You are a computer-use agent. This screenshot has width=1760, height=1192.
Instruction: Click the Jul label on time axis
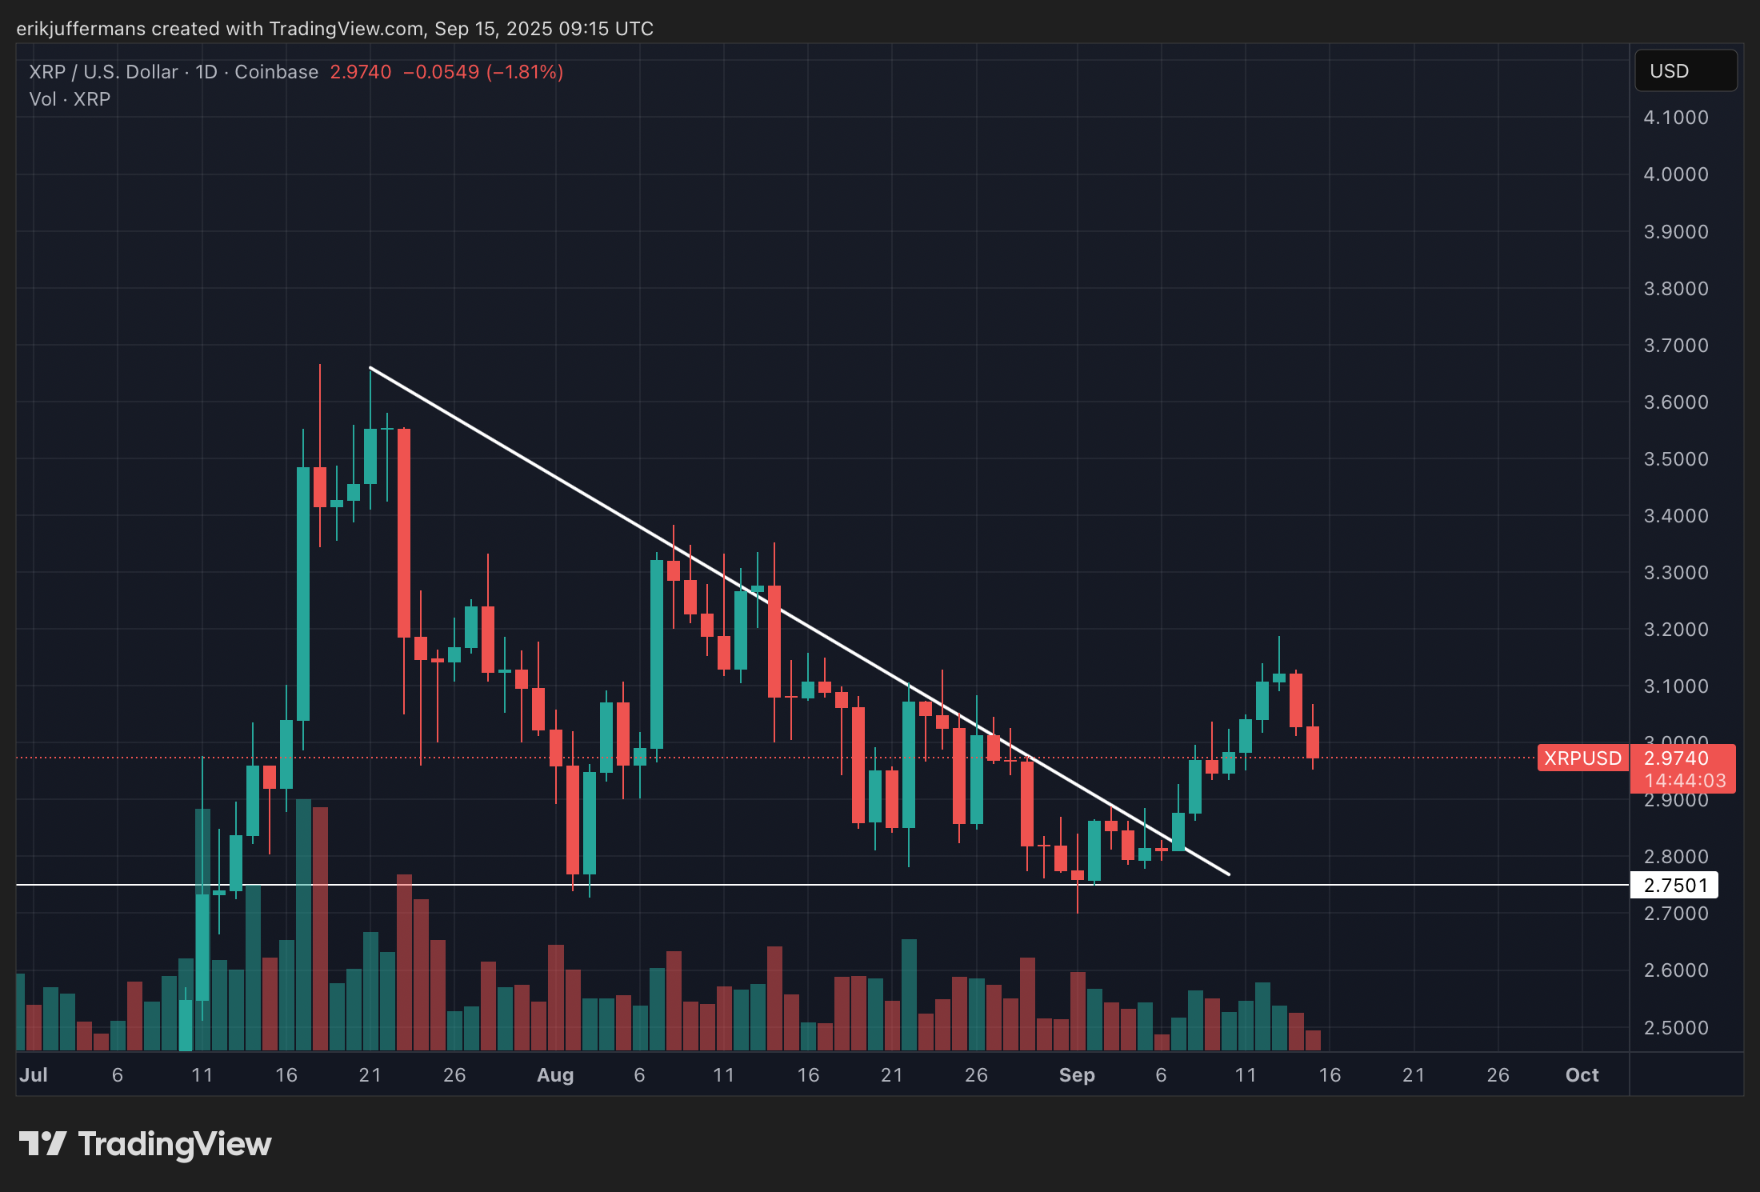pos(34,1075)
